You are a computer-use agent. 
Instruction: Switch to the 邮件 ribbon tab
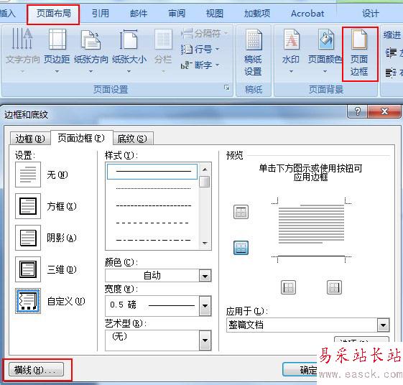click(139, 14)
